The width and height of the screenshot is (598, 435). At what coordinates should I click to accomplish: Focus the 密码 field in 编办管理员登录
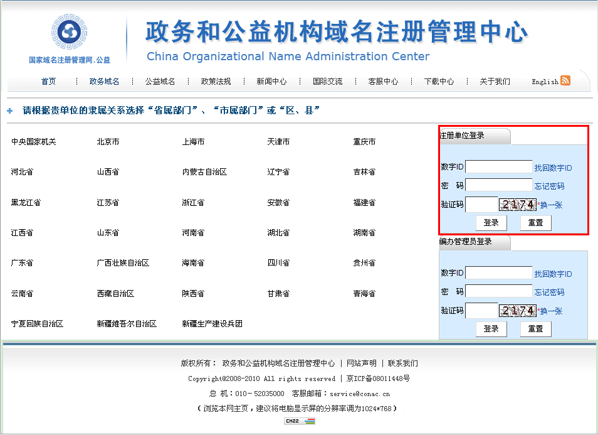tap(498, 291)
